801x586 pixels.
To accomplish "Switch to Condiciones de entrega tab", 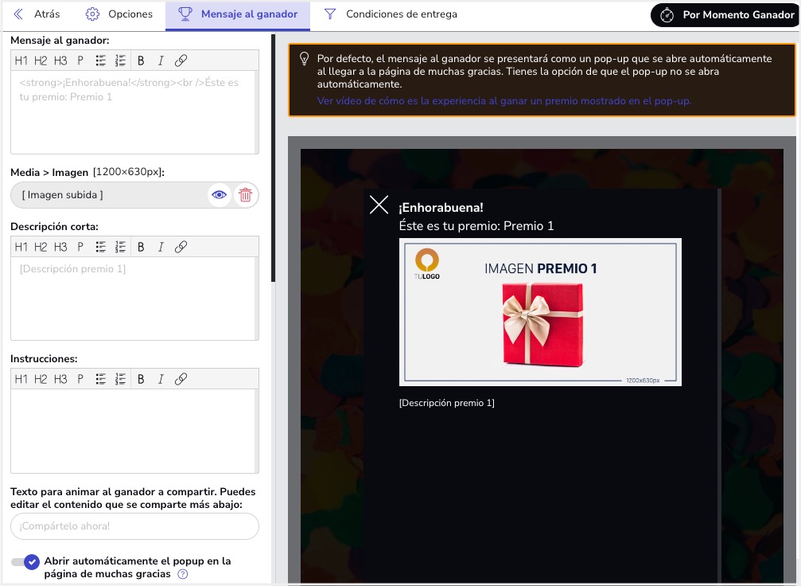I will coord(391,14).
